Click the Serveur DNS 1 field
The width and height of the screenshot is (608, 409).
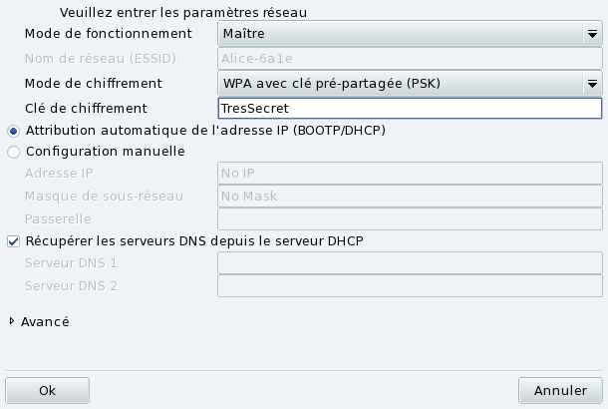point(410,262)
